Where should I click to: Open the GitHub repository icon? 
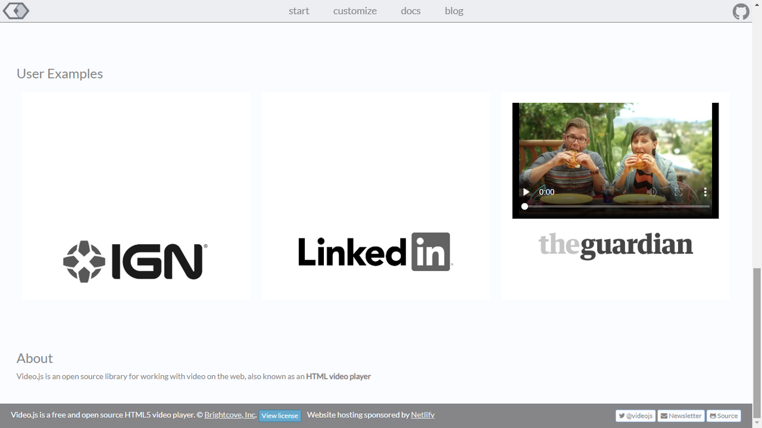click(x=741, y=11)
